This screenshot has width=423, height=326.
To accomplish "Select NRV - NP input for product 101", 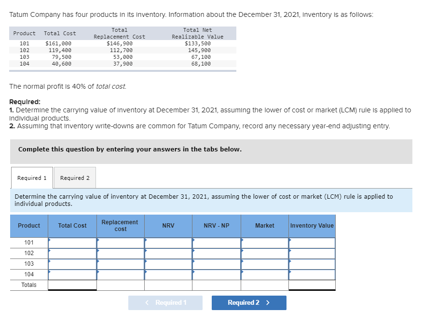I will tap(217, 243).
